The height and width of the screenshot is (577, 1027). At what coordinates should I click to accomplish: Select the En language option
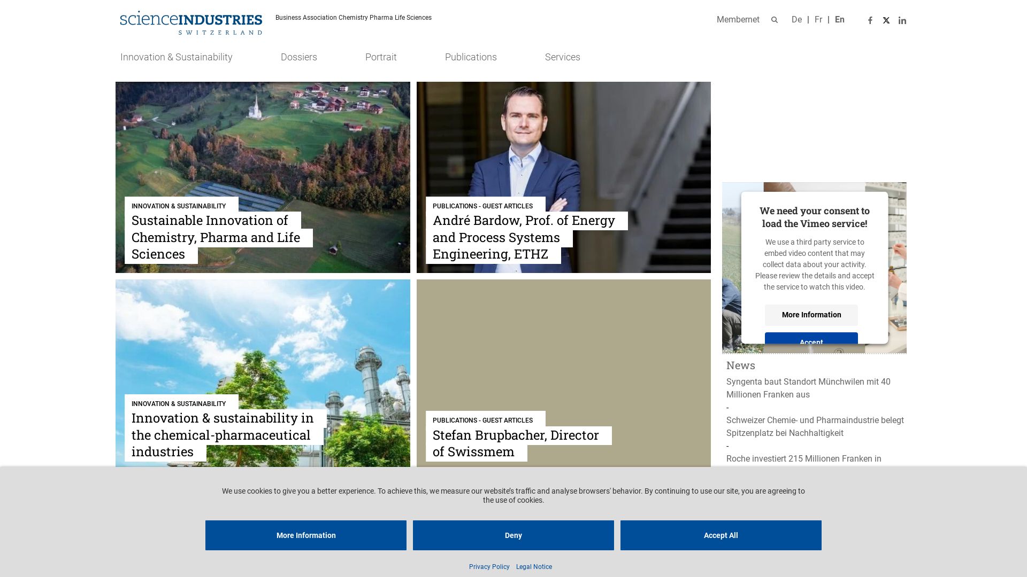click(840, 20)
